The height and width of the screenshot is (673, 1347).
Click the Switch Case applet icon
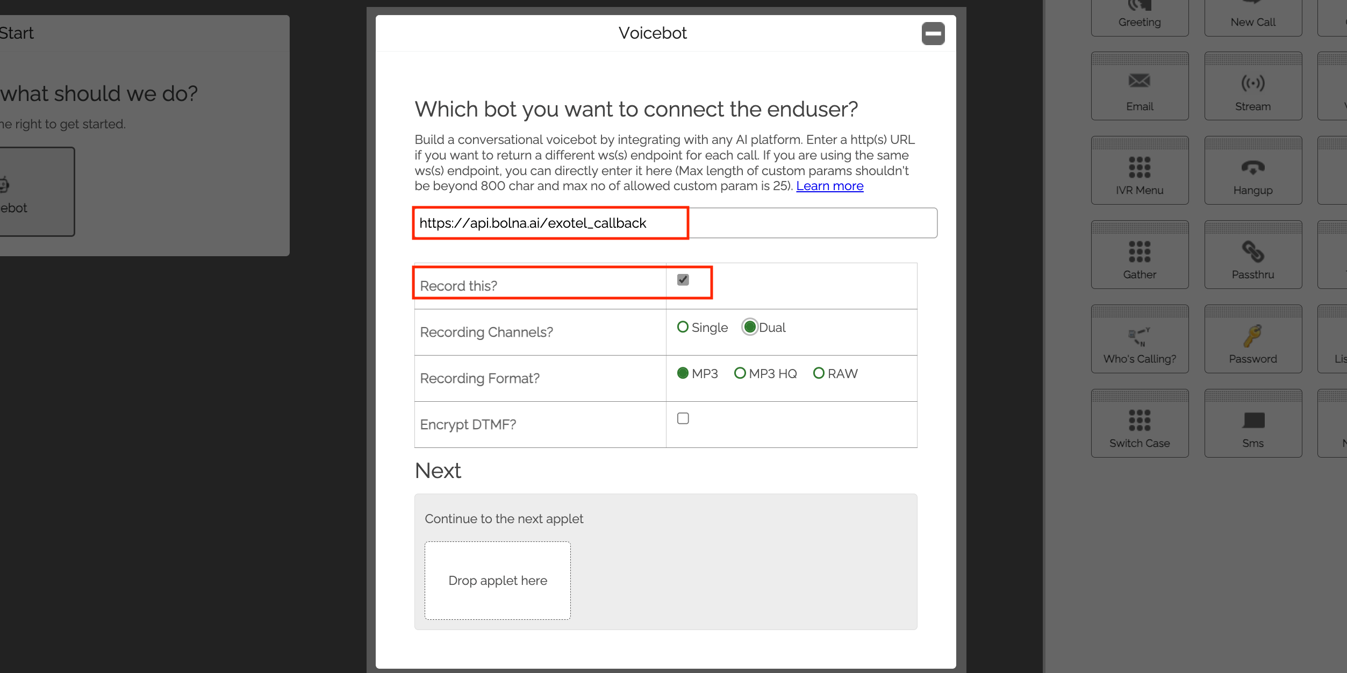click(1140, 423)
